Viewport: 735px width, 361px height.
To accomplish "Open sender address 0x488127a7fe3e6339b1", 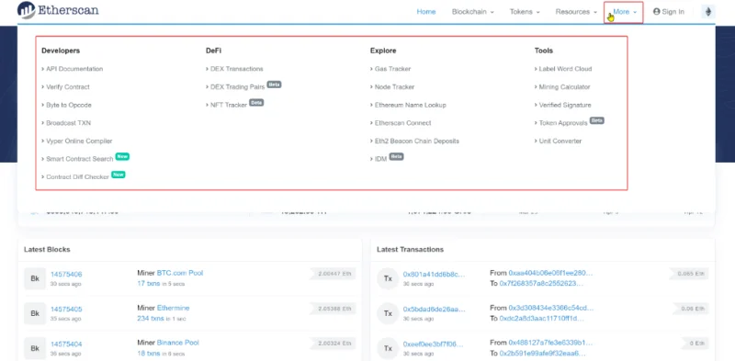I will coord(550,343).
